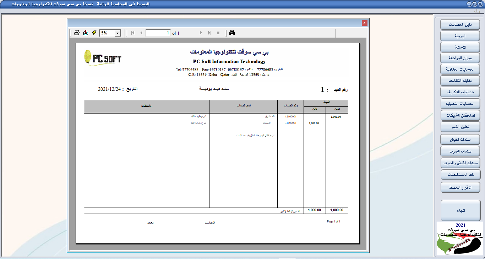
Task: Stop the report loading with the square icon
Action: (x=218, y=33)
